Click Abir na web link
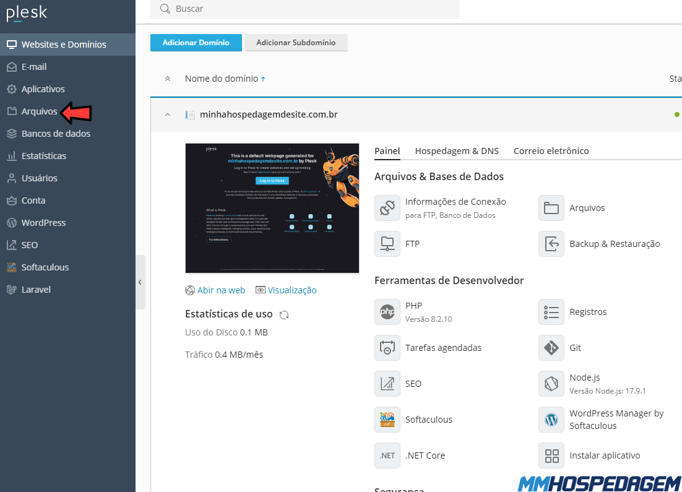Screen dimensions: 682x492 221,290
